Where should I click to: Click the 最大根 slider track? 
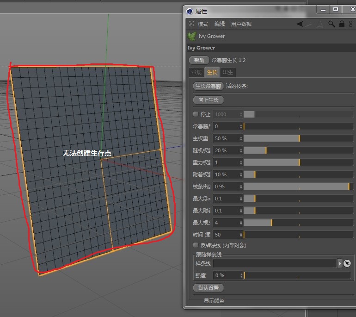[298, 223]
